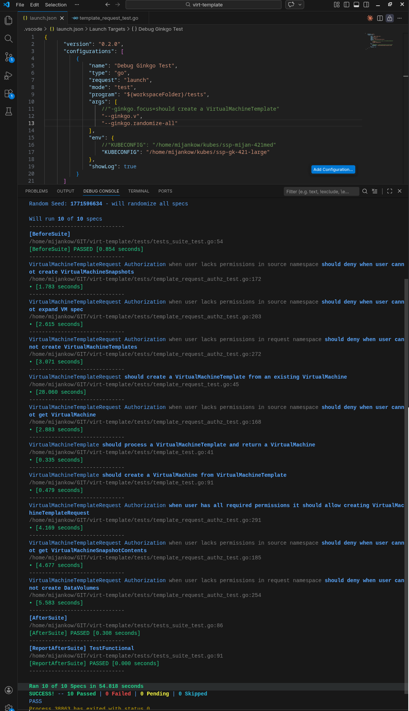Focus the debug console Filter field
This screenshot has width=409, height=711.
point(321,191)
